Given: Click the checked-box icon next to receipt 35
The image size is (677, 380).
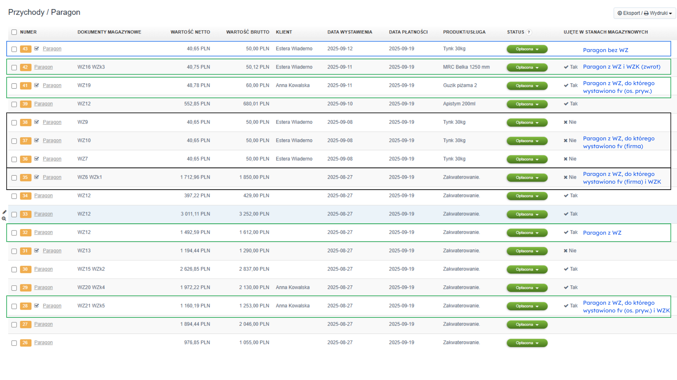Looking at the screenshot, I should (x=37, y=177).
